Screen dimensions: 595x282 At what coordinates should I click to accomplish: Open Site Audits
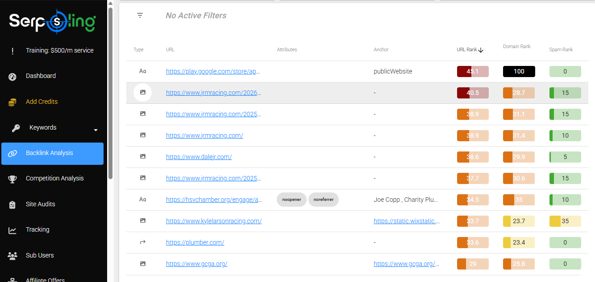tap(40, 204)
